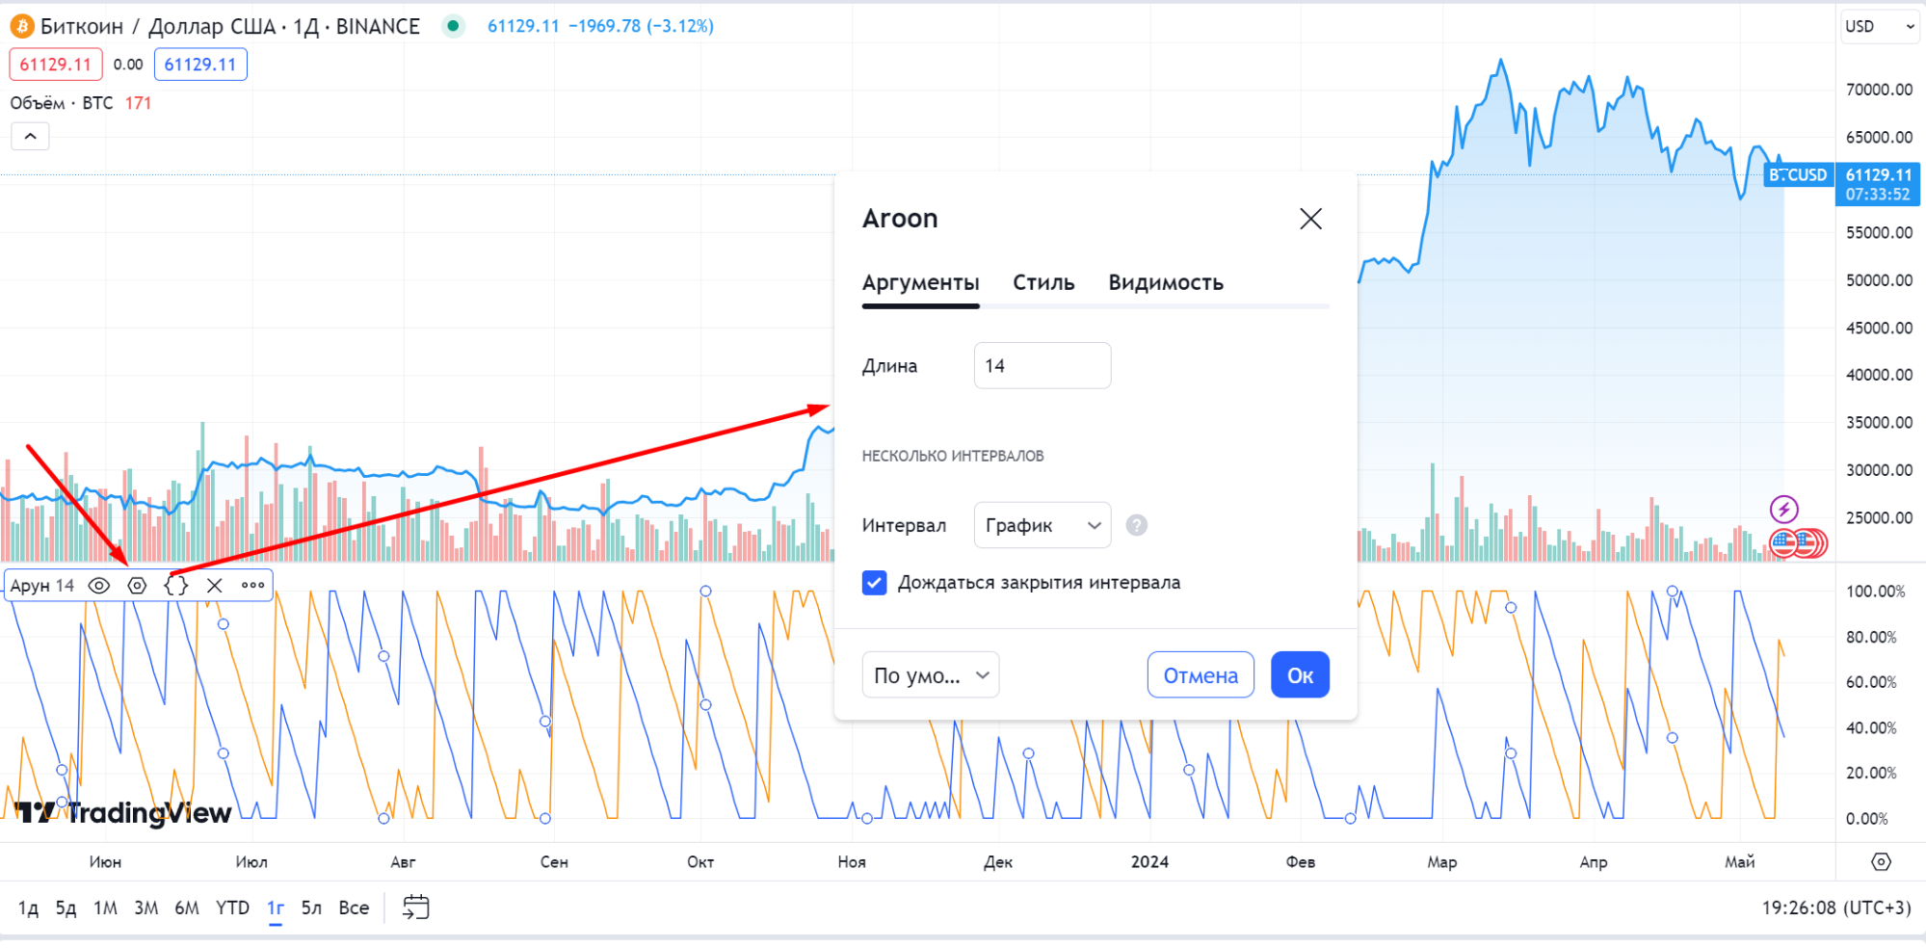Close the Aroon settings dialog
This screenshot has height=948, width=1926.
pyautogui.click(x=1310, y=219)
